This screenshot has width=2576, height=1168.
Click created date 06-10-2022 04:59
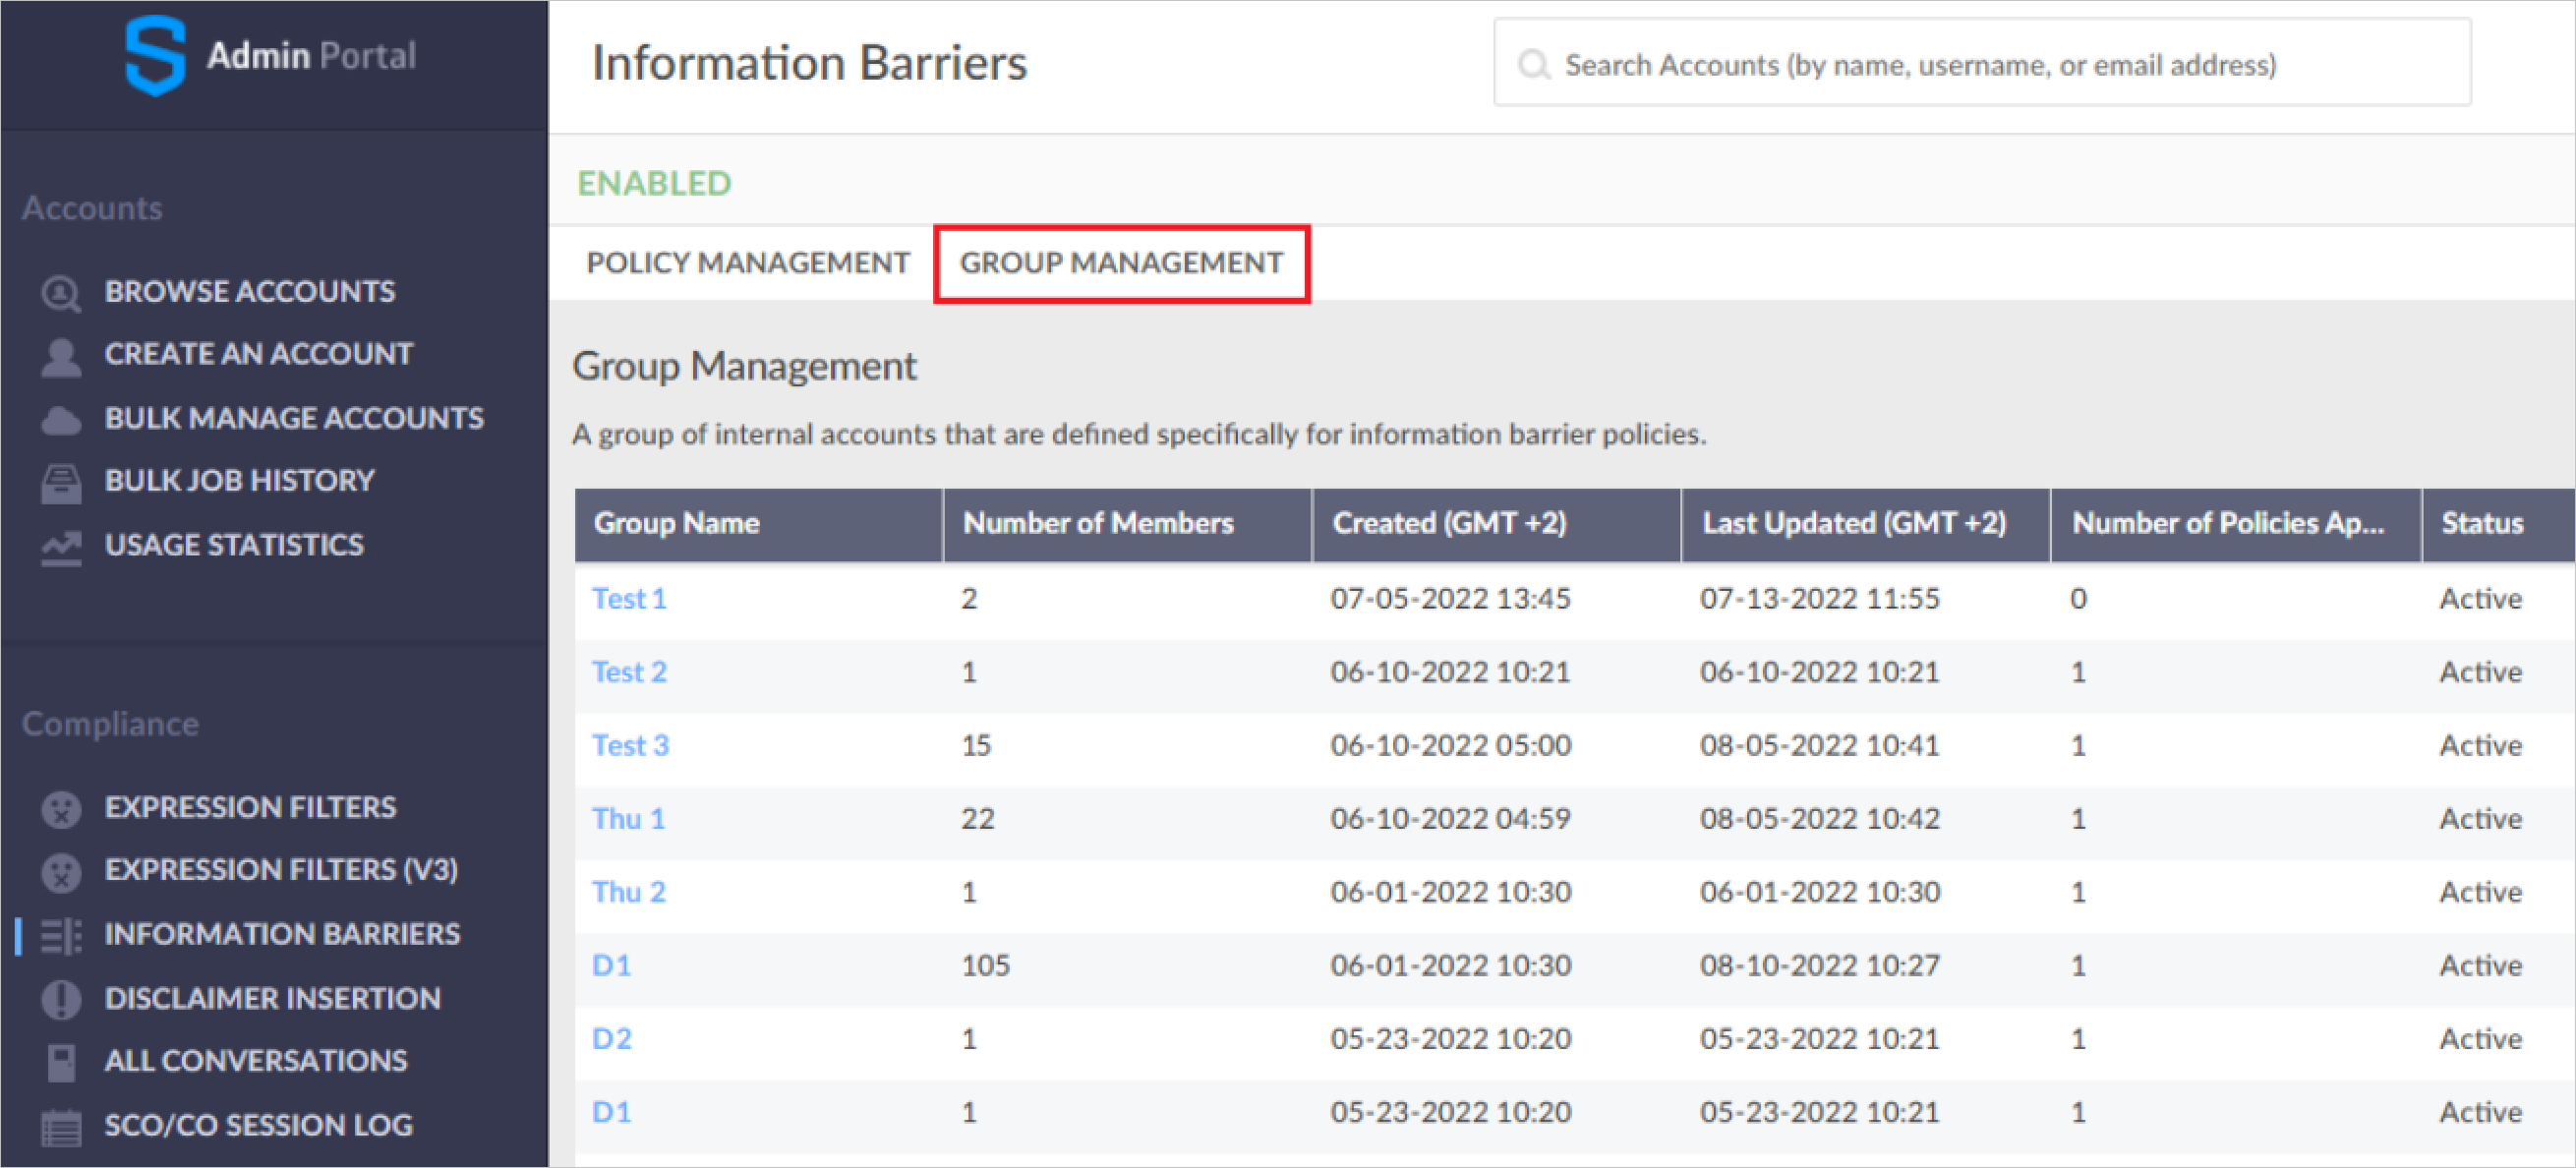pyautogui.click(x=1450, y=819)
